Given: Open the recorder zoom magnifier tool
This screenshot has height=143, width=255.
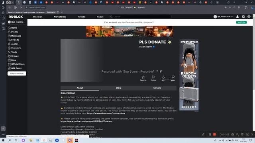Looking at the screenshot, I should pyautogui.click(x=237, y=134).
